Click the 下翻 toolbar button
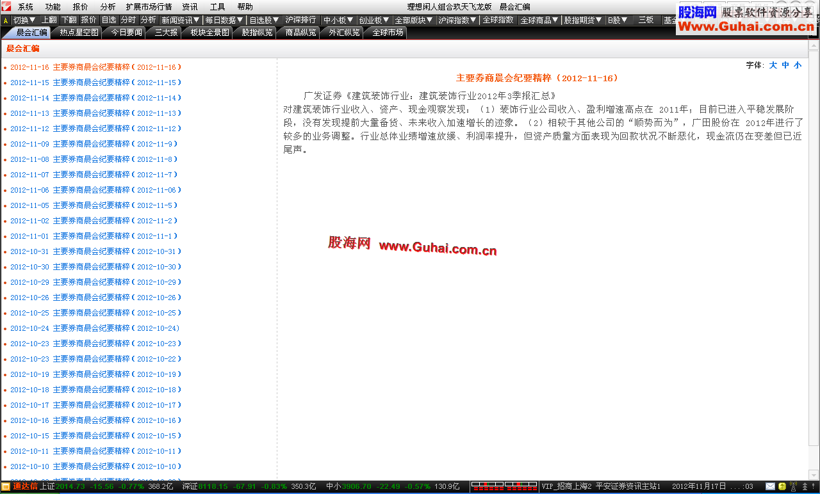The width and height of the screenshot is (820, 494). tap(69, 20)
